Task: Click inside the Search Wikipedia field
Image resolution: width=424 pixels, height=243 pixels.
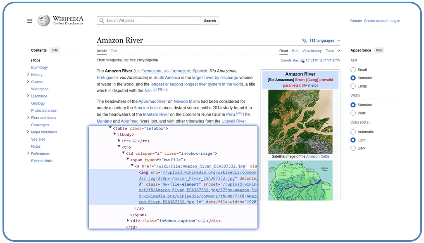Action: 149,20
